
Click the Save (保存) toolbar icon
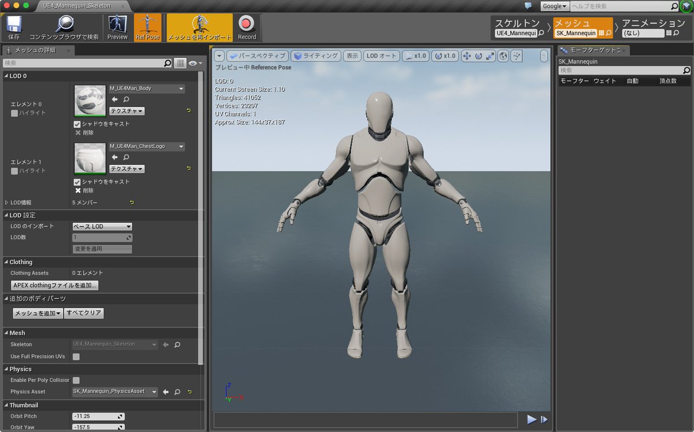(14, 27)
